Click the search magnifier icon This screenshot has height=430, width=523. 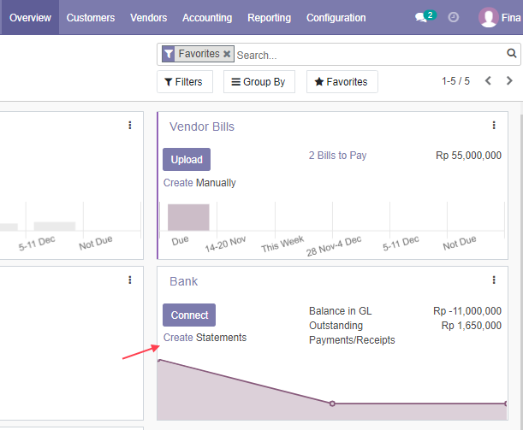[511, 53]
